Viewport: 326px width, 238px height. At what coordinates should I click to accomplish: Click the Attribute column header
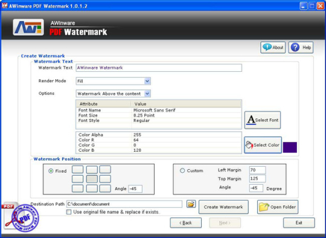(x=104, y=104)
